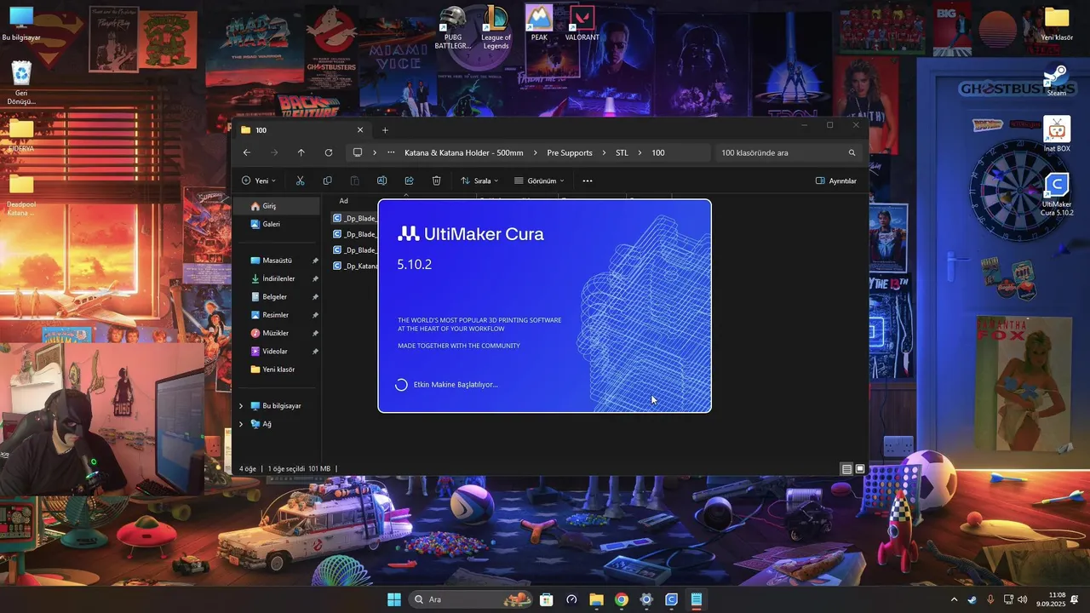This screenshot has height=613, width=1090.
Task: Open the Inat BOX desktop icon
Action: [1057, 135]
